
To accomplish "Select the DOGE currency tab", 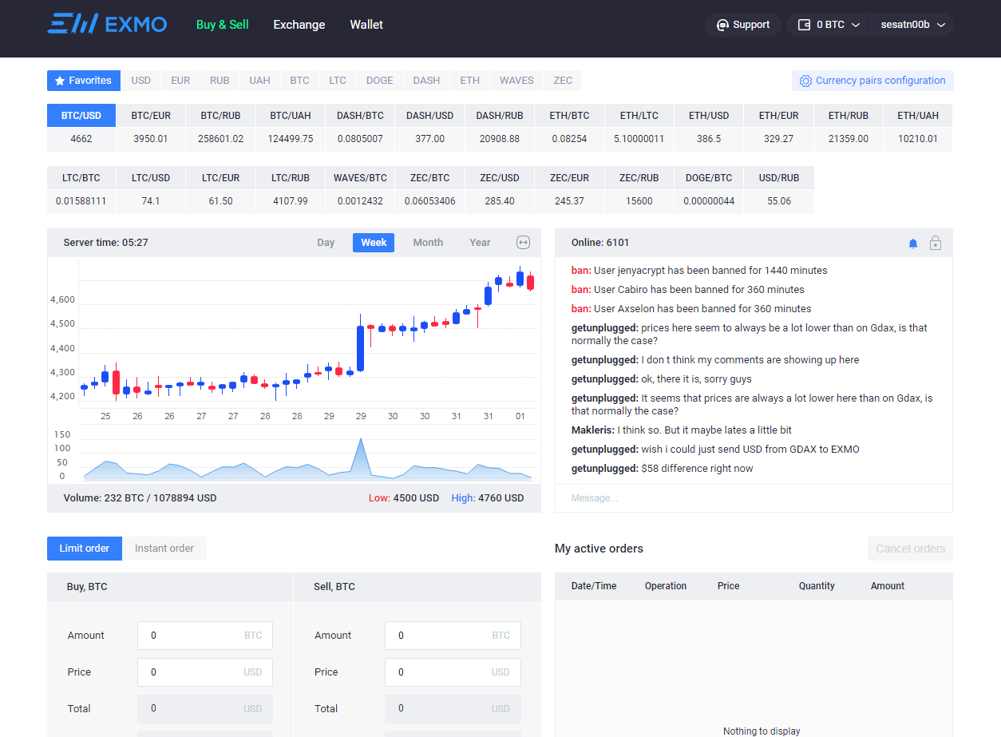I will click(380, 81).
